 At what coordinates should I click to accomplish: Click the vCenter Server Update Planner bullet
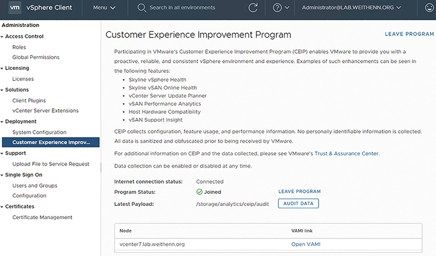(167, 96)
